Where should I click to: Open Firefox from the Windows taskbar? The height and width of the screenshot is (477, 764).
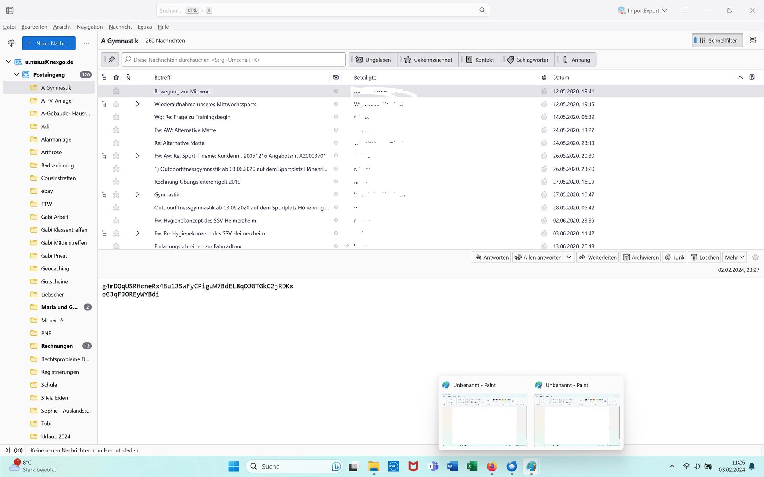[492, 466]
